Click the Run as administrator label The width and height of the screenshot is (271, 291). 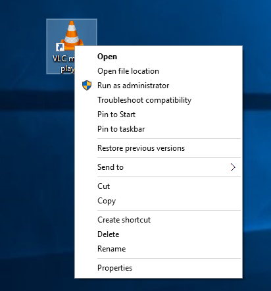pyautogui.click(x=133, y=86)
